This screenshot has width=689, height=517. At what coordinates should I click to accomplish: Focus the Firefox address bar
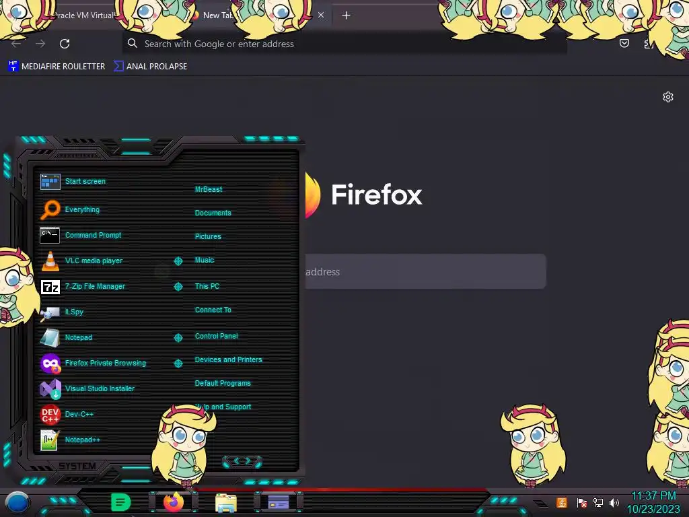[345, 44]
